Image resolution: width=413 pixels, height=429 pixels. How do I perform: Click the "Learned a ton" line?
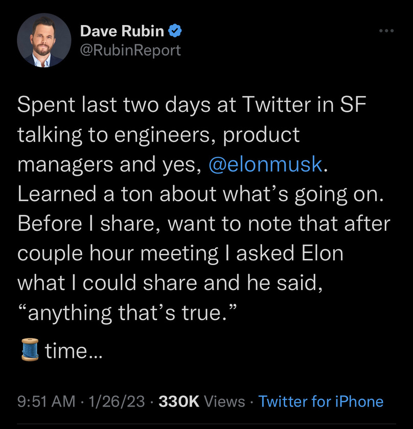(200, 194)
